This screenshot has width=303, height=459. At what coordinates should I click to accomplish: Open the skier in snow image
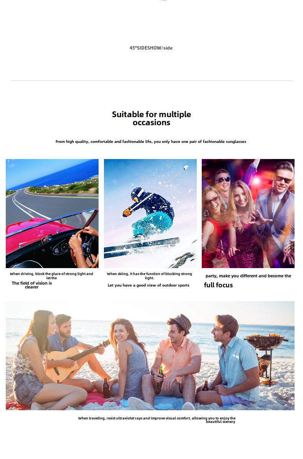click(150, 214)
